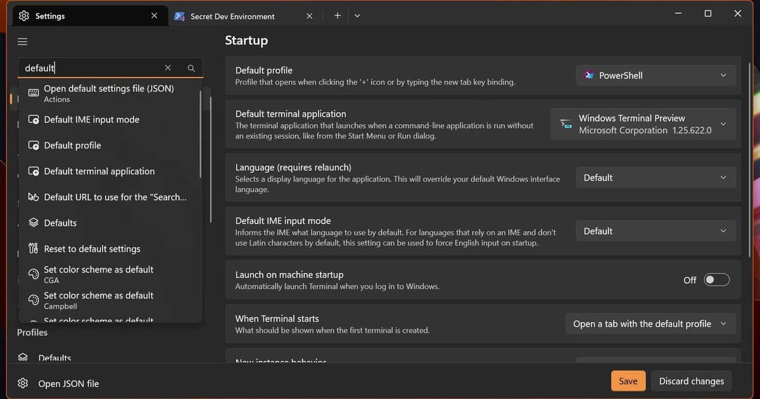
Task: Click the color scheme icon next to CGA entry
Action: point(33,274)
